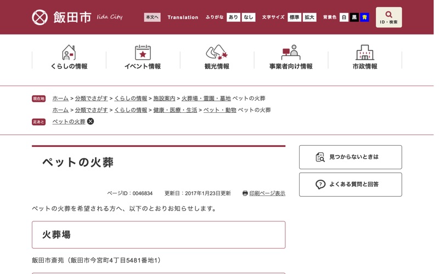439x274 pixels.
Task: Open 分類でさがす in second breadcrumb row
Action: pos(91,110)
